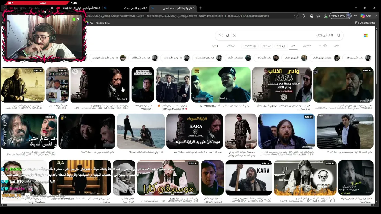Open the 'الإلهام' inspiration tab
Screen dimensions: 381x214
[x=266, y=46]
